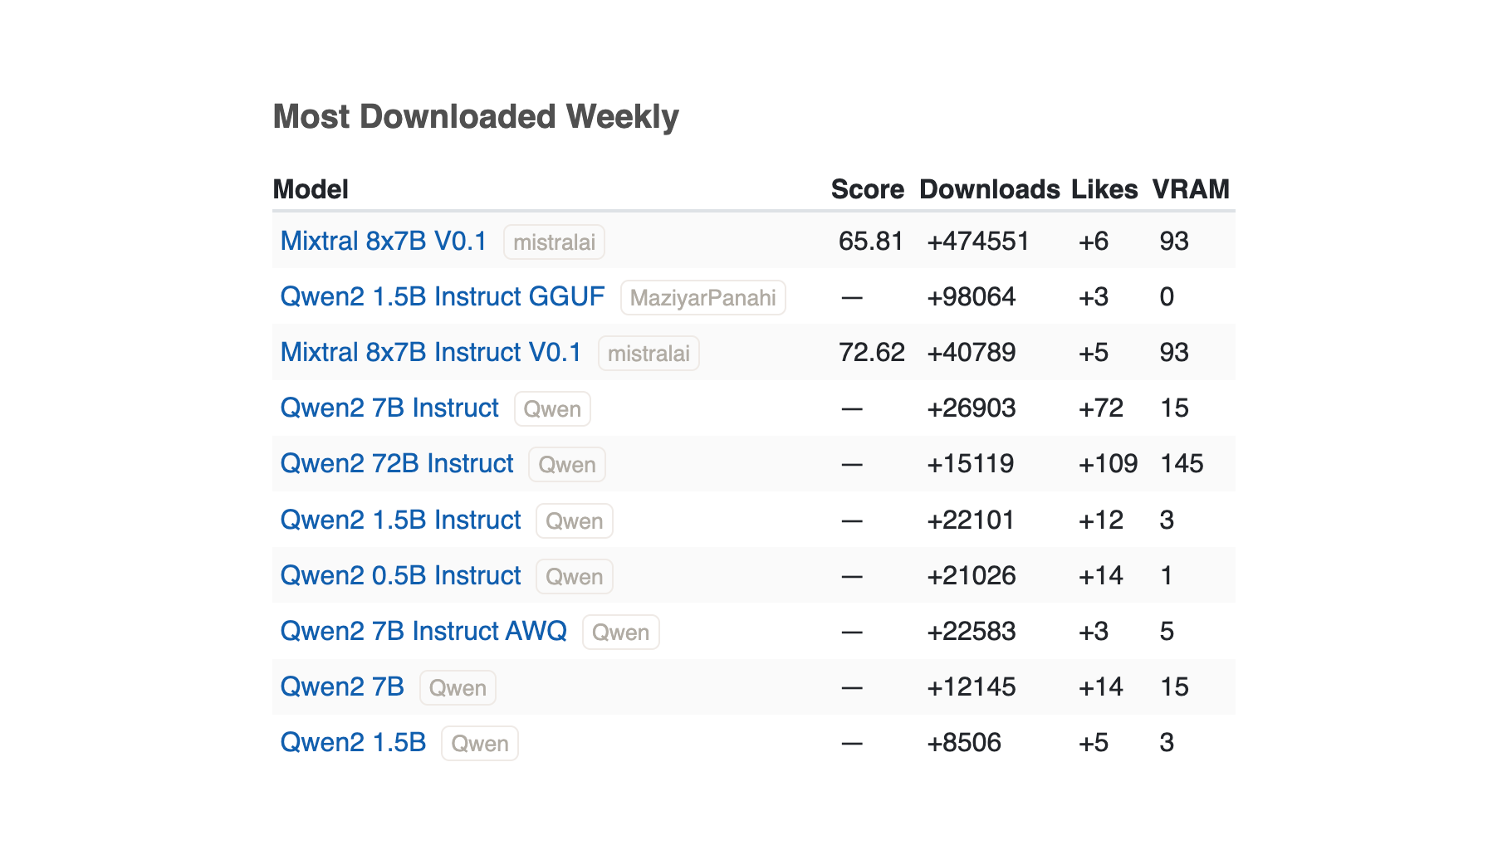This screenshot has width=1488, height=850.
Task: Click Qwen tag next to Qwen2 7B
Action: click(x=458, y=688)
